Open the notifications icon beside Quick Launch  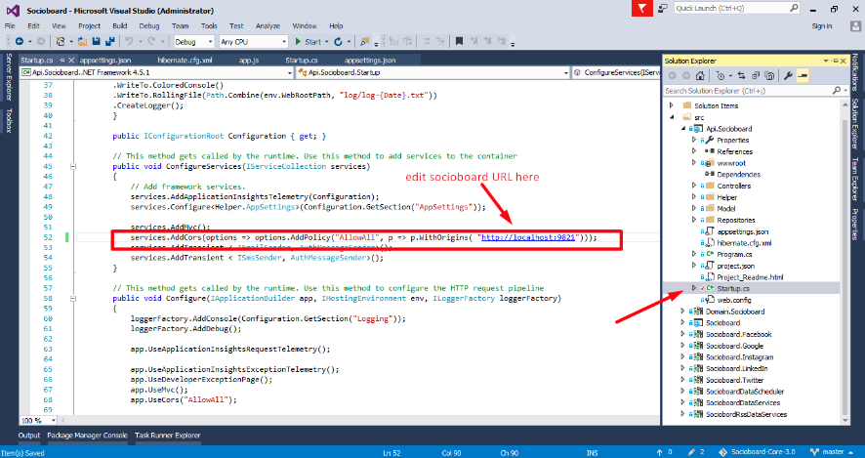pos(663,8)
